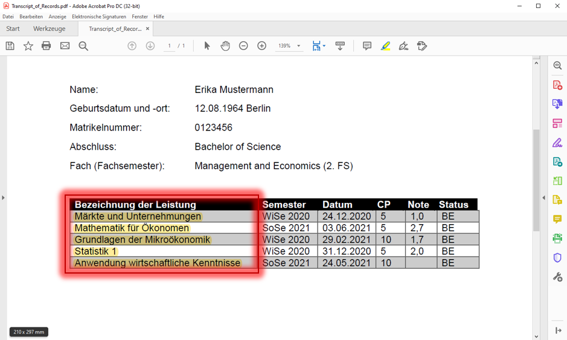Click the highlighted Märkte und Unternehmungen row
The height and width of the screenshot is (340, 567).
[138, 216]
